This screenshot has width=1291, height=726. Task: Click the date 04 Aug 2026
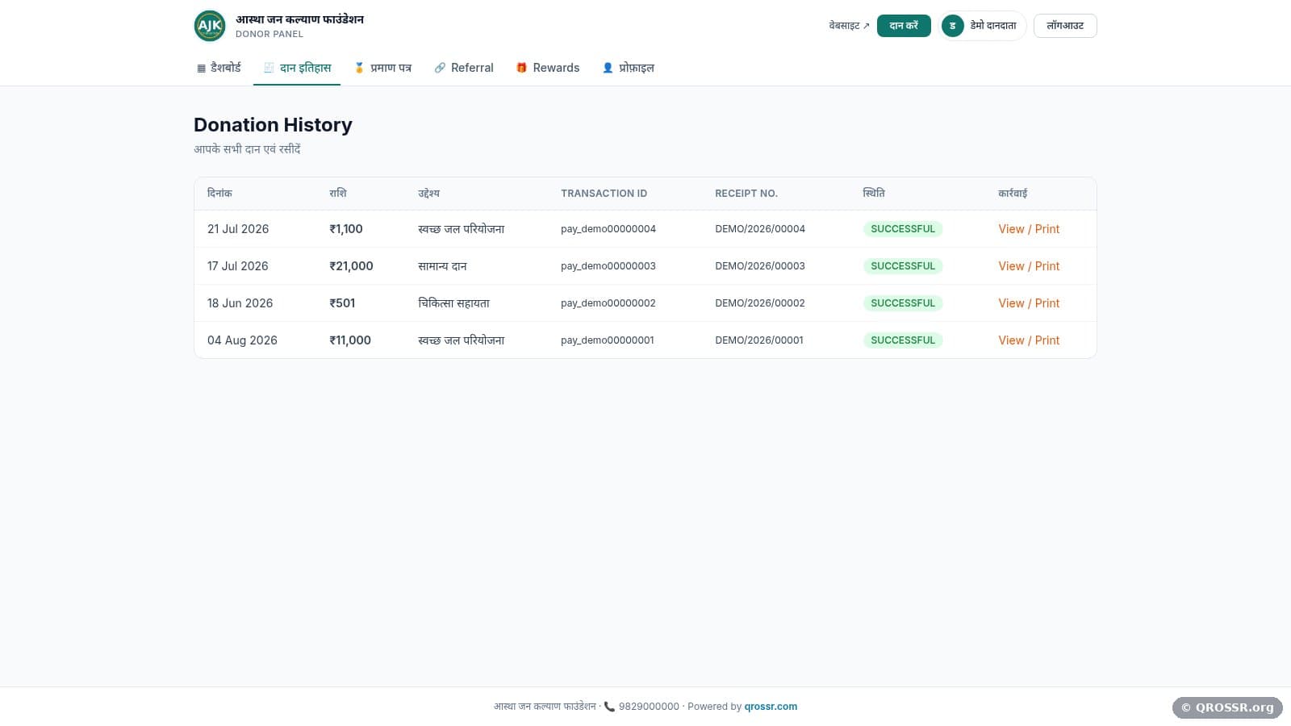click(242, 340)
